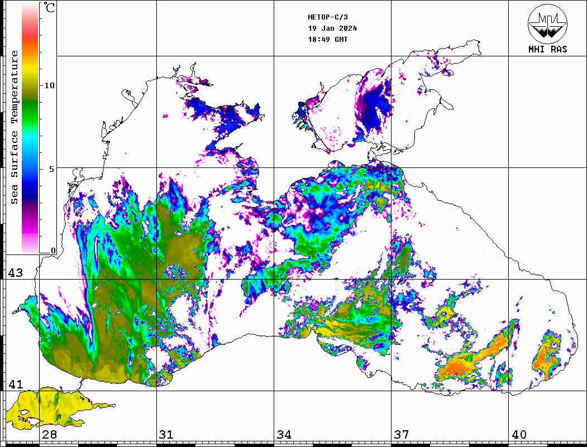Click the 'MHI RAS' caption text

[x=548, y=49]
